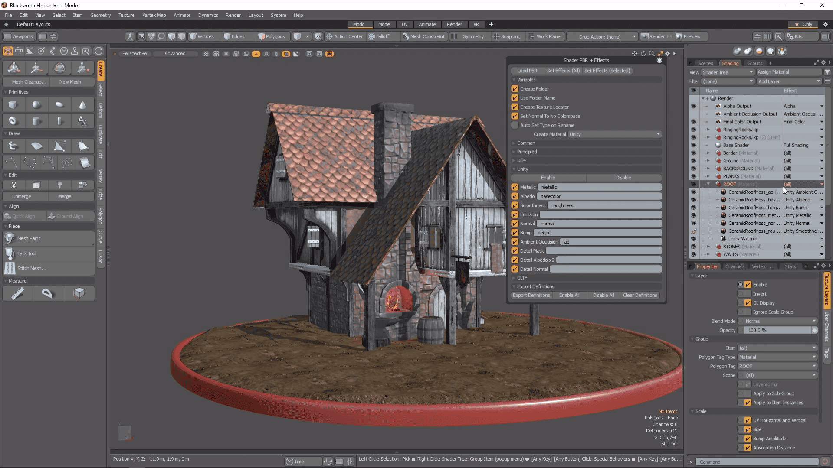Select the Ruler measure tool

pyautogui.click(x=18, y=293)
